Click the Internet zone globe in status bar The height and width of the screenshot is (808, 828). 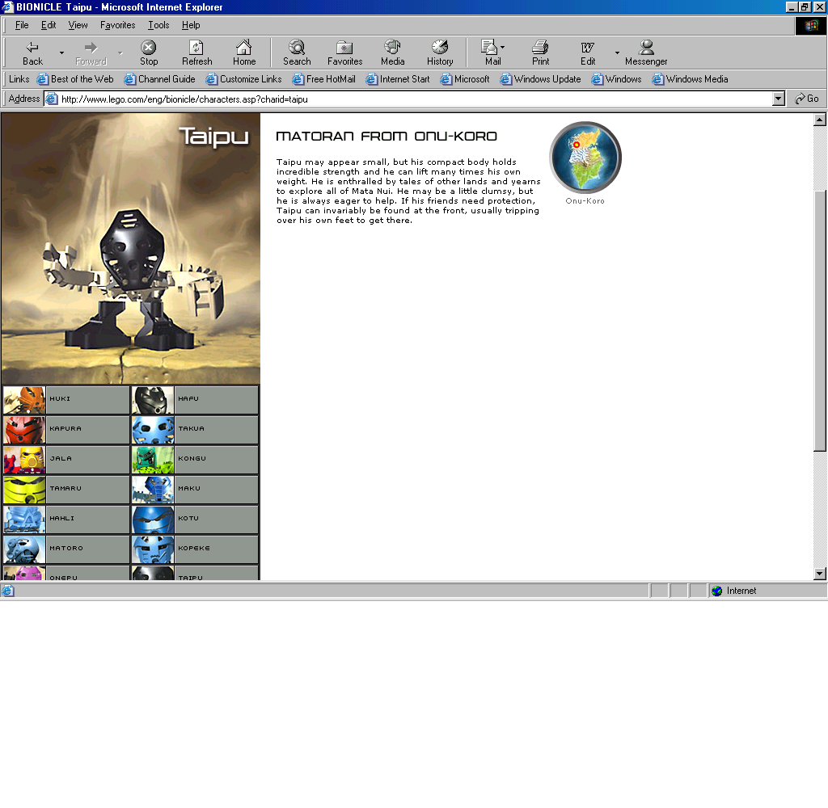click(716, 591)
